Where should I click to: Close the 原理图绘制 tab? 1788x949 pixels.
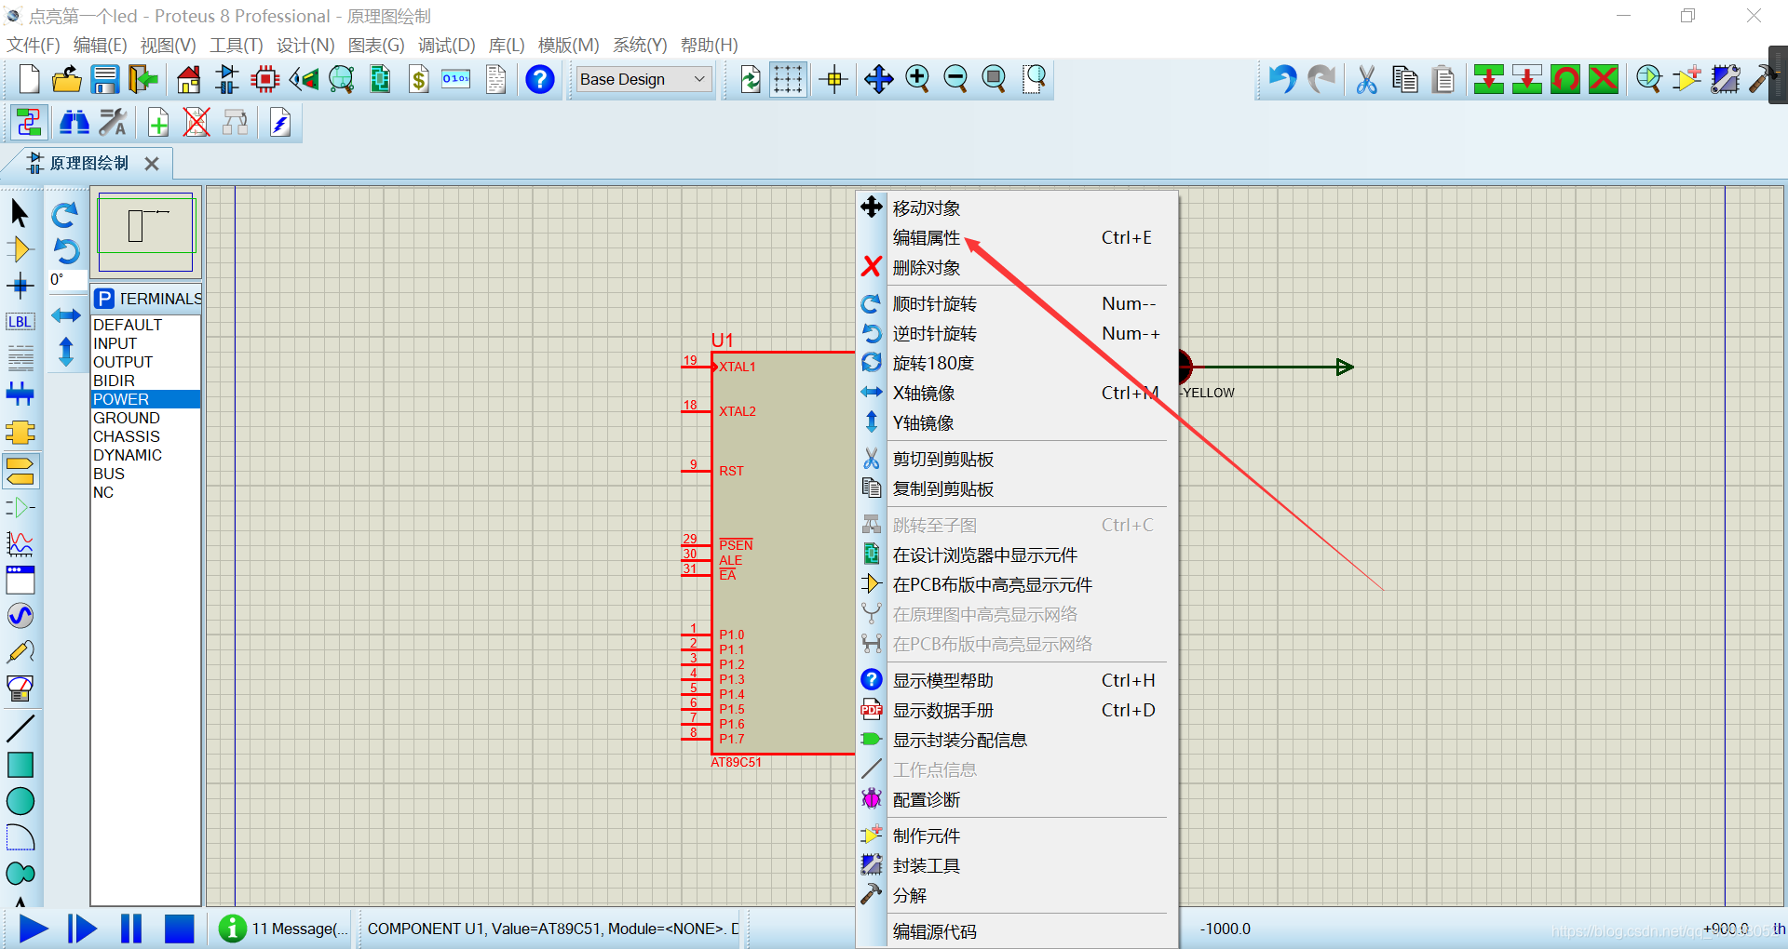[x=152, y=164]
